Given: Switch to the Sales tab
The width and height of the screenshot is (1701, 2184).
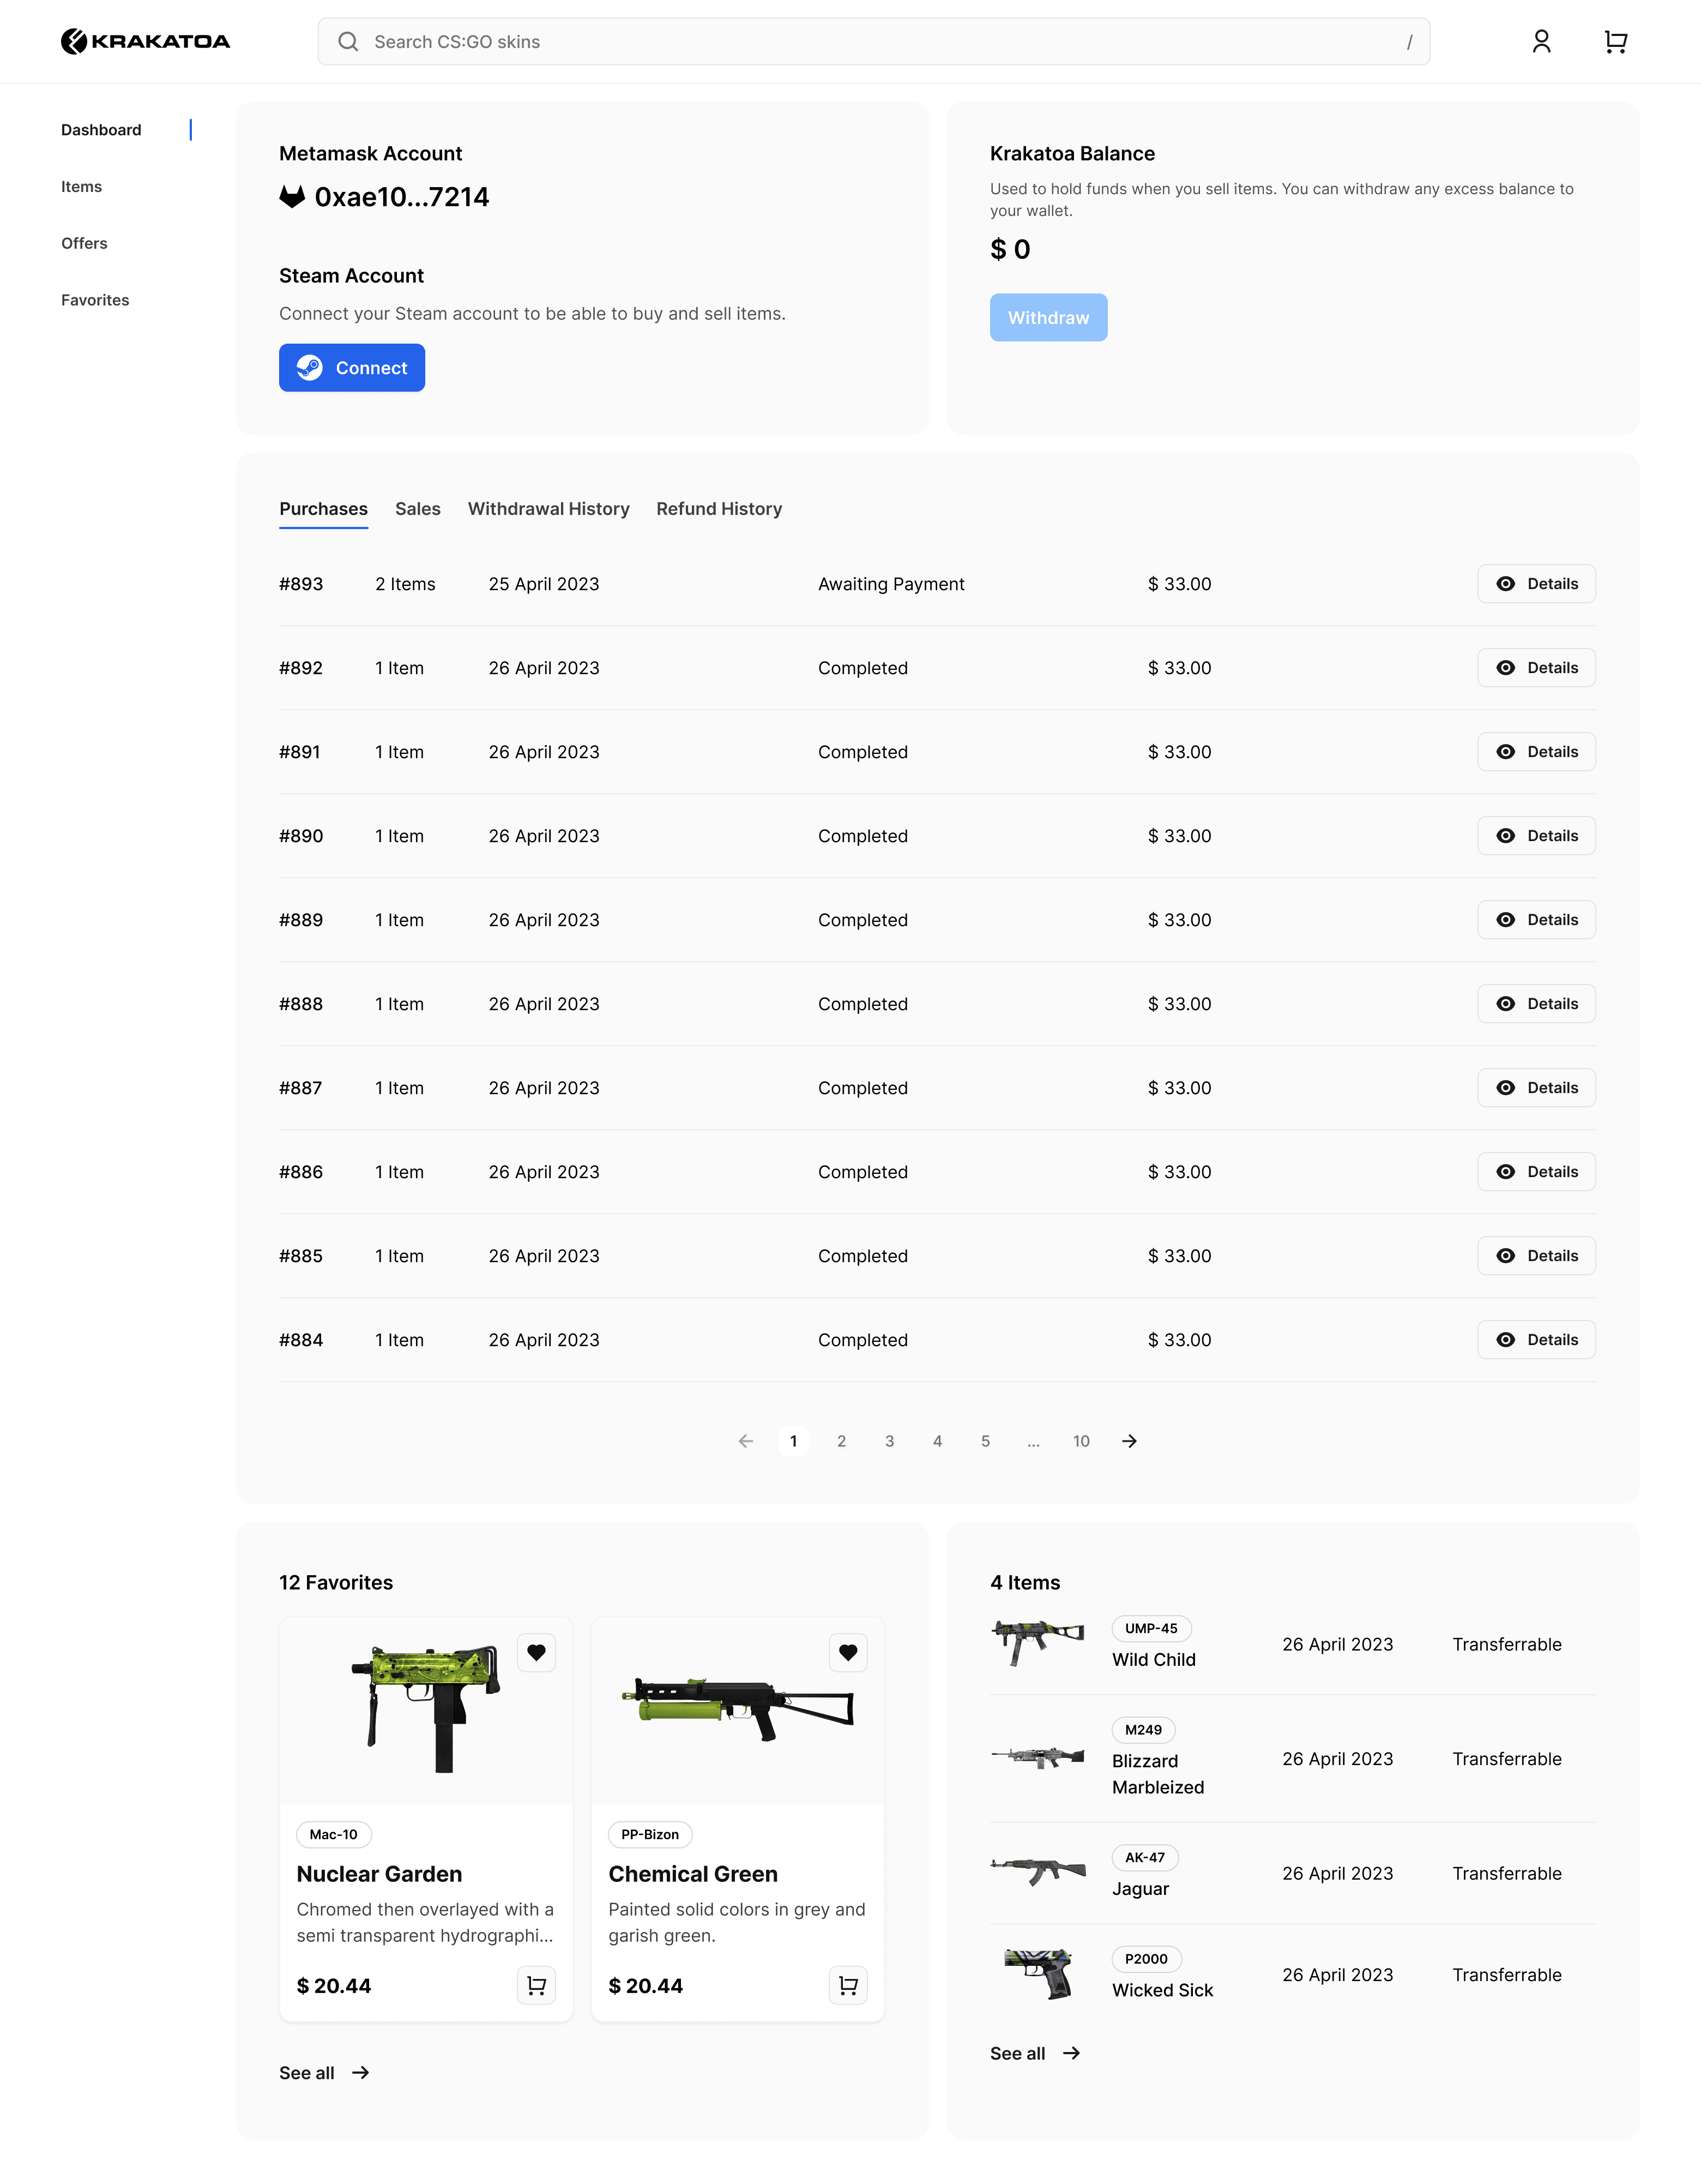Looking at the screenshot, I should pyautogui.click(x=417, y=509).
